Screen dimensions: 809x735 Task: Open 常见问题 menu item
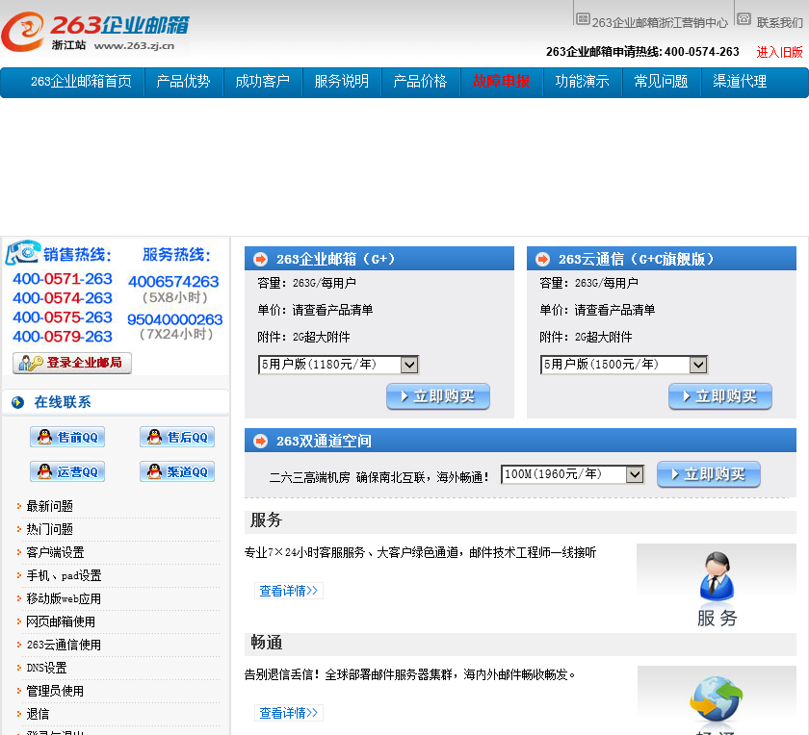pyautogui.click(x=661, y=82)
